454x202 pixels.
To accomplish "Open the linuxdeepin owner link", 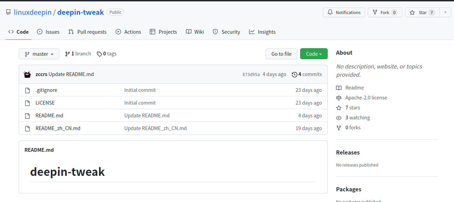I will [x=33, y=12].
